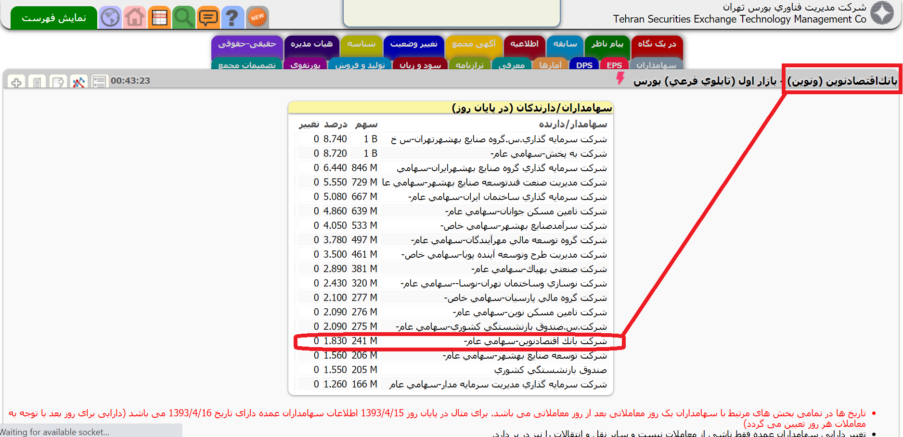Screen dimensions: 903x437
Task: Switch to the تصمیمات مجمع tab
Action: point(247,64)
